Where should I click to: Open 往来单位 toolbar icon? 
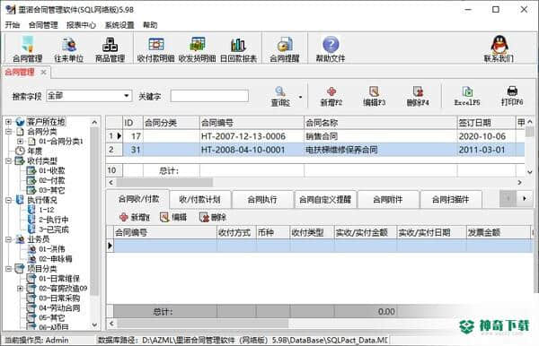click(x=69, y=49)
